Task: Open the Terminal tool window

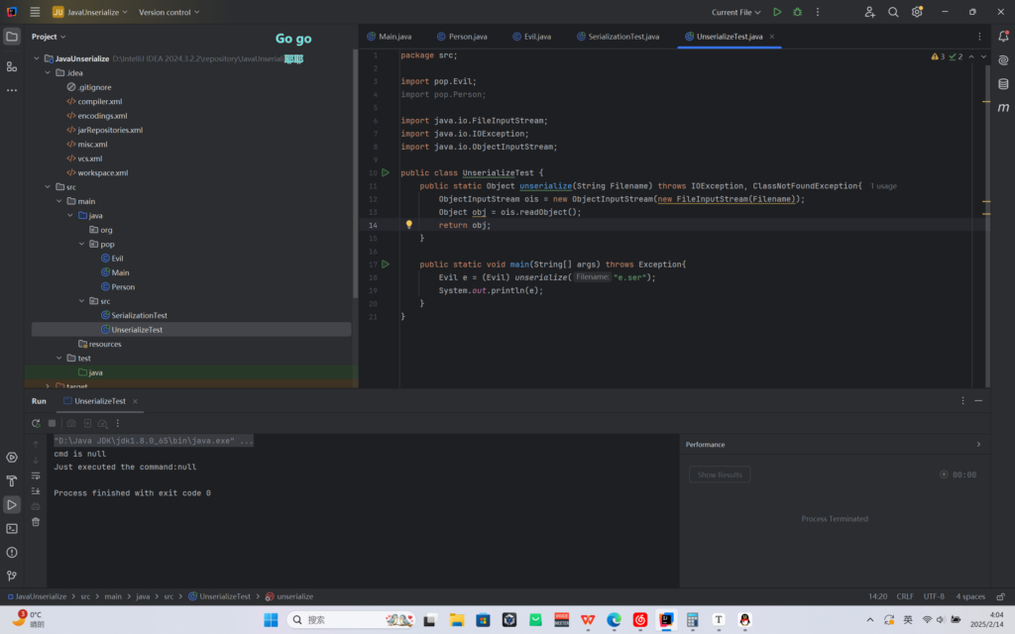Action: point(12,529)
